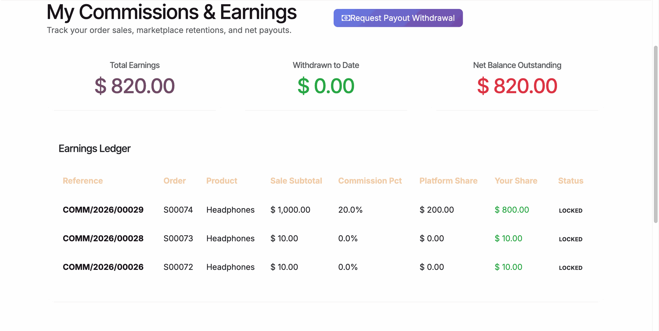This screenshot has height=331, width=659.
Task: Click the Product column header
Action: click(222, 181)
